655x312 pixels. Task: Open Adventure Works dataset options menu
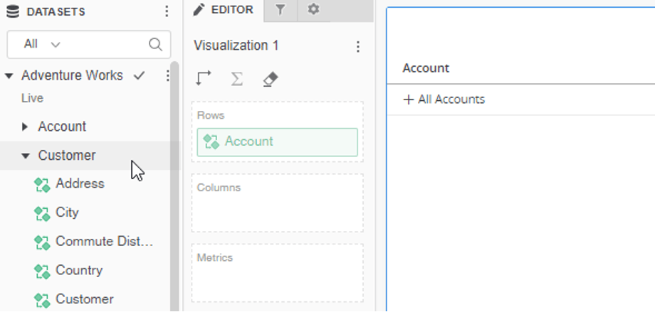click(168, 75)
